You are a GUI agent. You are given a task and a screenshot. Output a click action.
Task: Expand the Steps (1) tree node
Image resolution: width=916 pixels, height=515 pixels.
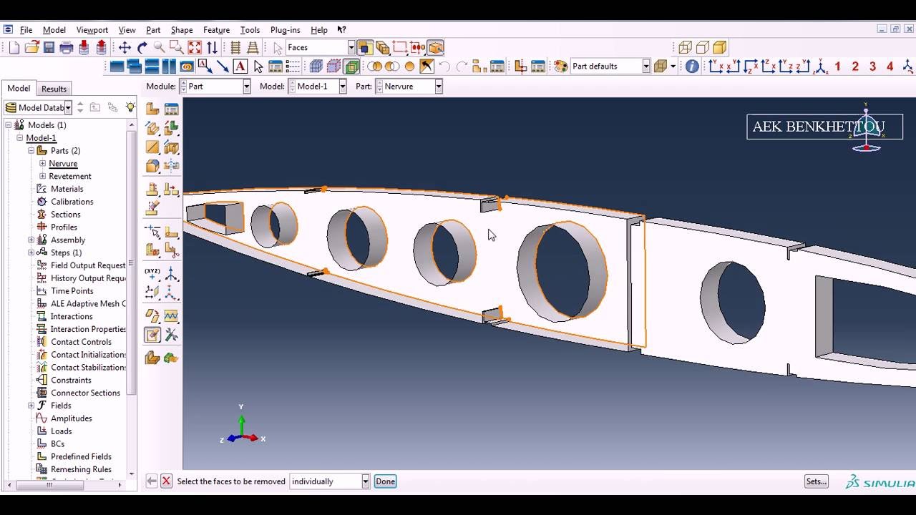click(31, 252)
